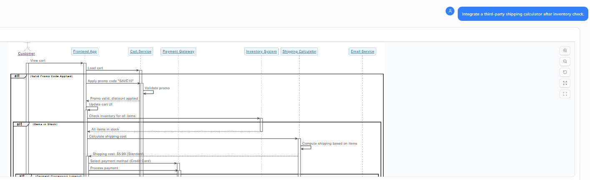Click the user avatar icon
The image size is (590, 180).
[x=450, y=11]
